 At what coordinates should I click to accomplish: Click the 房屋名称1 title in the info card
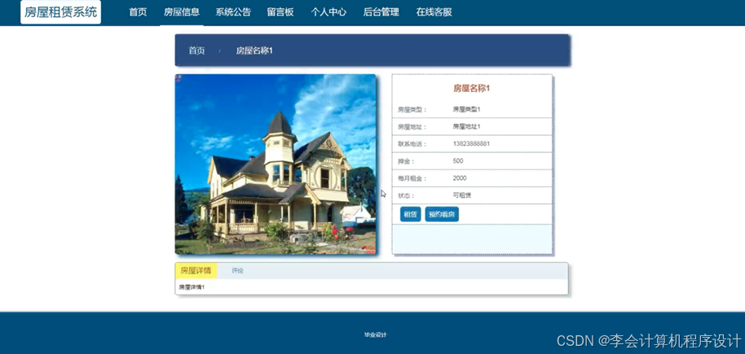click(471, 88)
